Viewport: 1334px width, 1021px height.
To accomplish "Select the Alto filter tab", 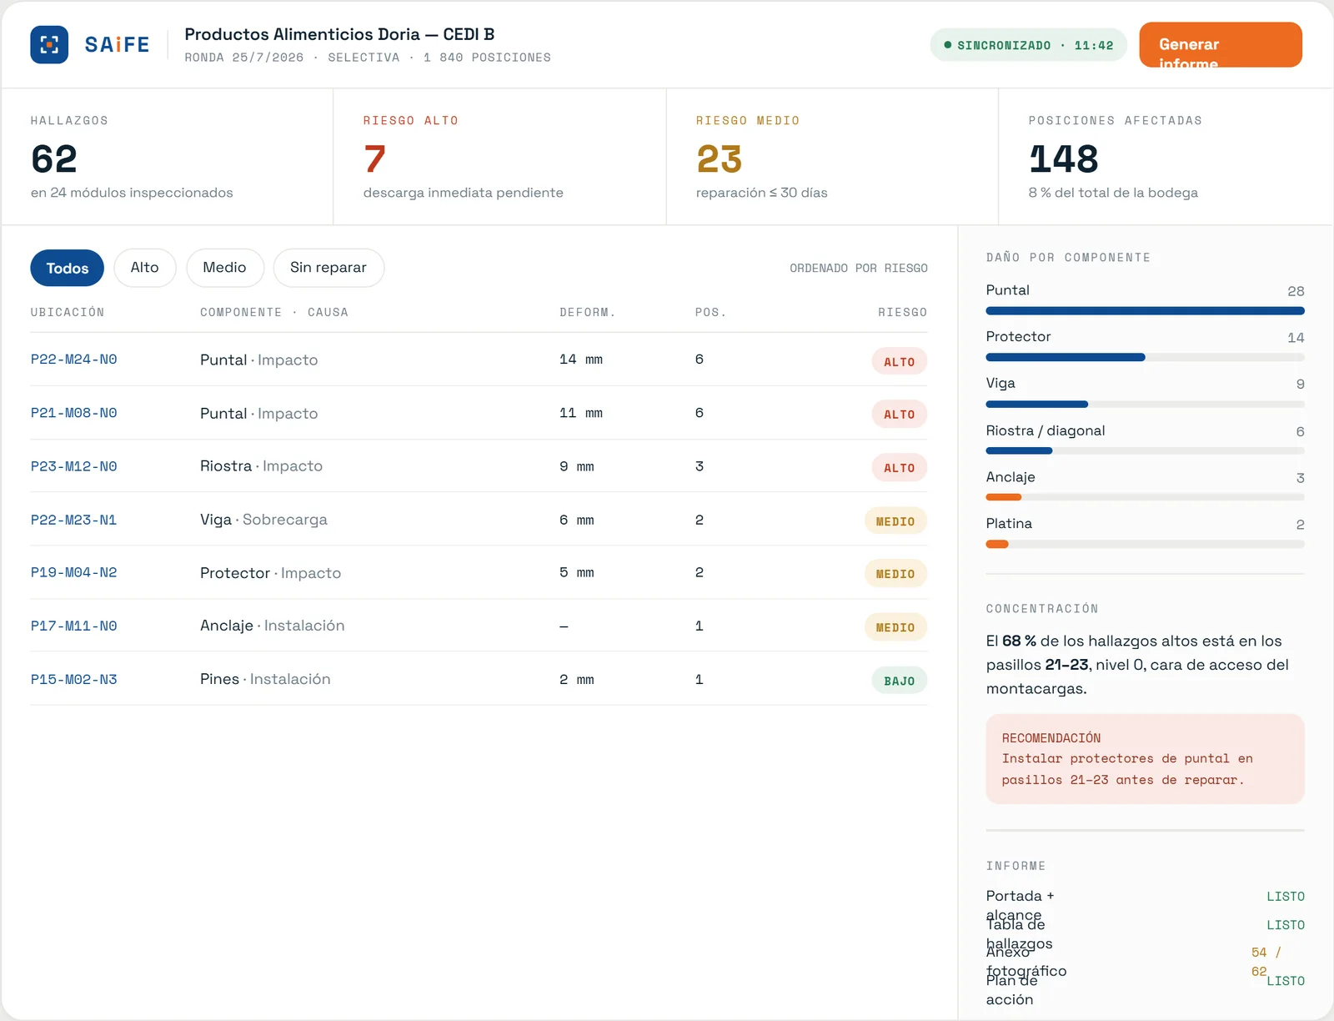I will [x=145, y=268].
